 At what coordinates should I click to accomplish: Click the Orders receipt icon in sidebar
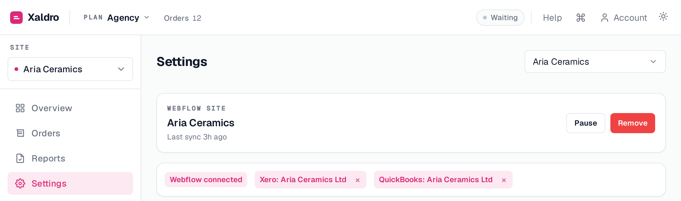click(x=20, y=133)
